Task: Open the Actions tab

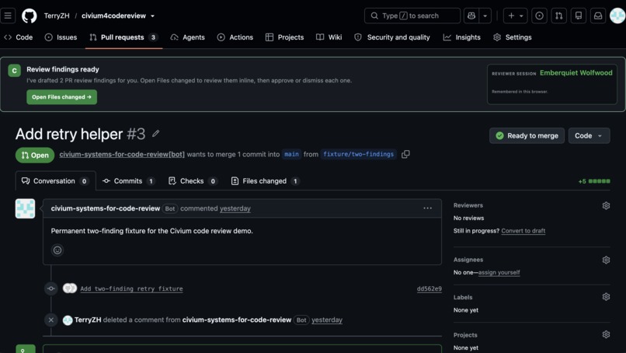Action: pos(235,37)
